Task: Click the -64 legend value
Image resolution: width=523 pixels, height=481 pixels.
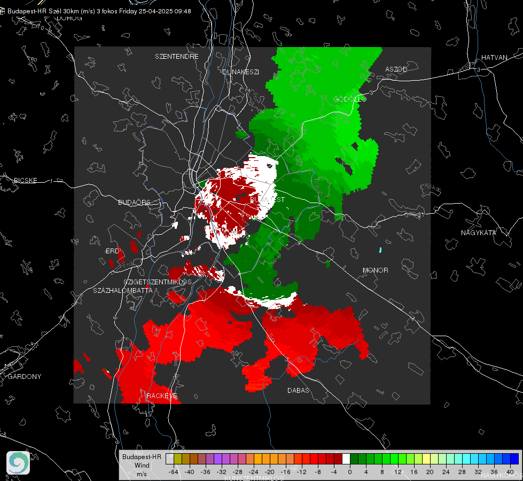Action: coord(174,472)
